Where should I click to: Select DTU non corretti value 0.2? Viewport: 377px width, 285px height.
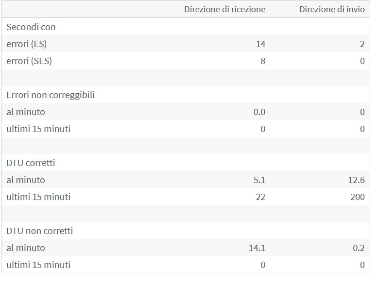tap(359, 248)
